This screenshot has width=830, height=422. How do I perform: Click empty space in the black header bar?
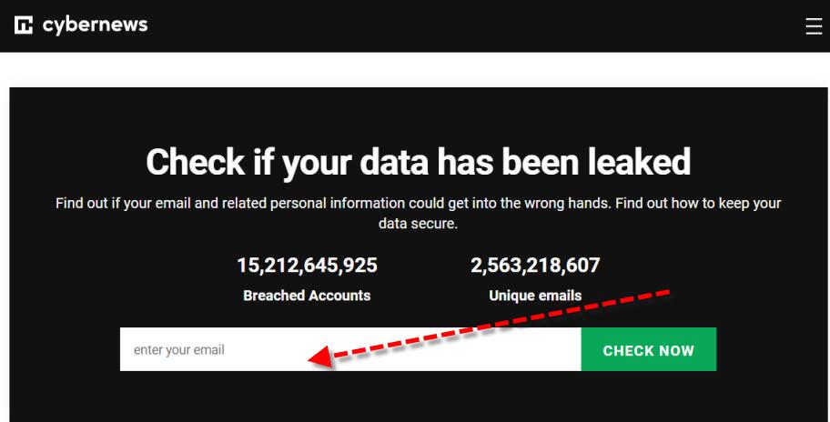tap(455, 25)
